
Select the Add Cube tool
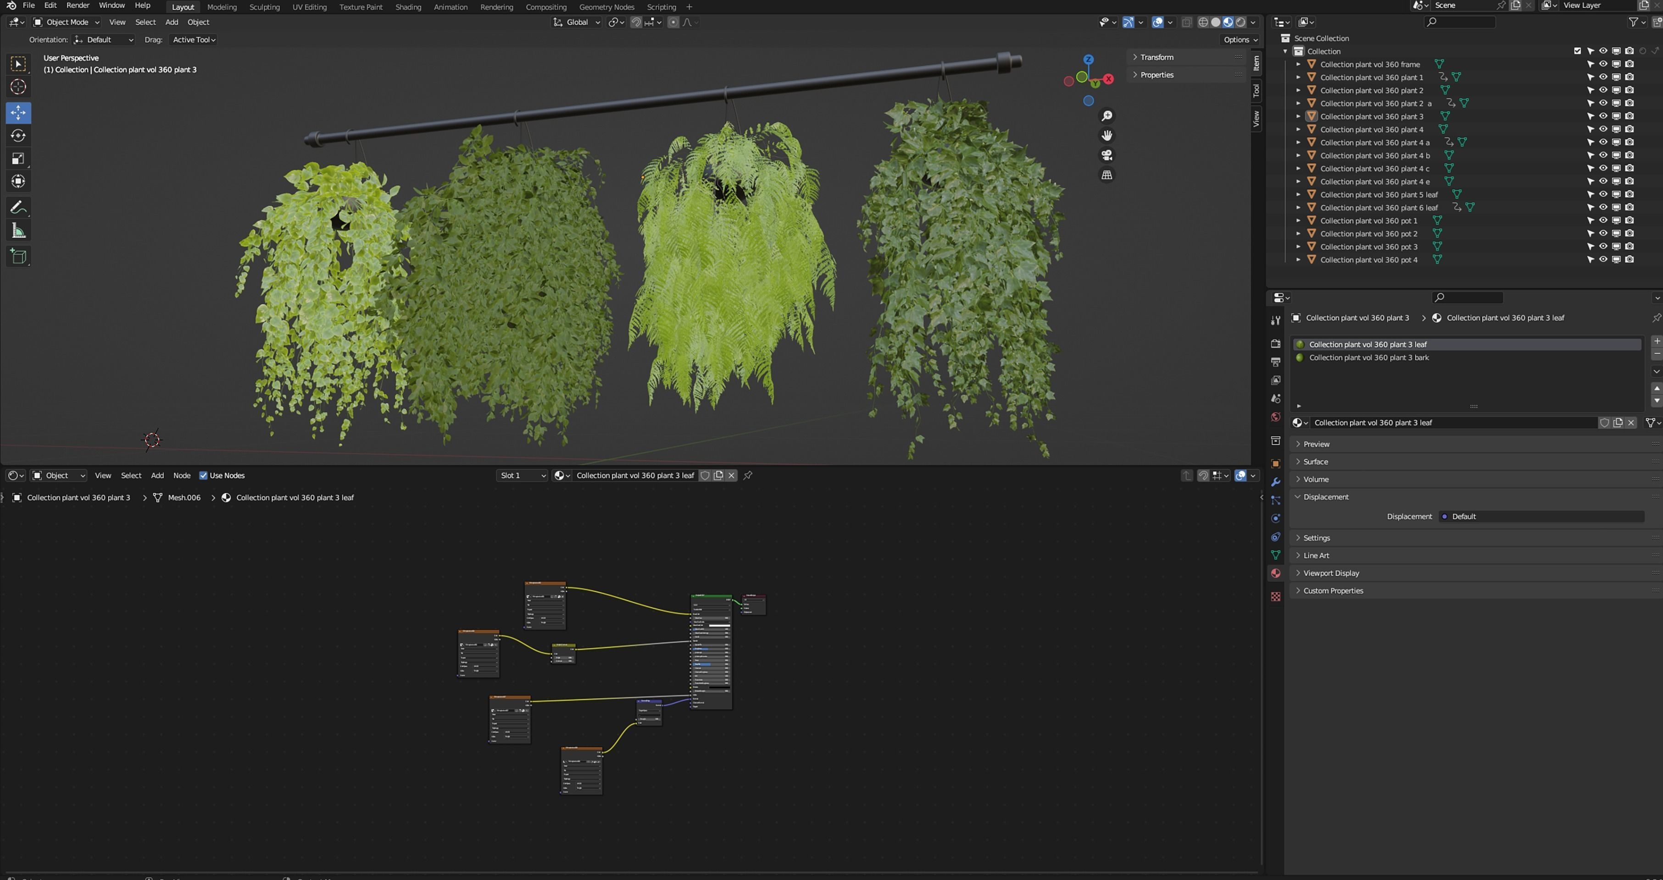coord(18,257)
